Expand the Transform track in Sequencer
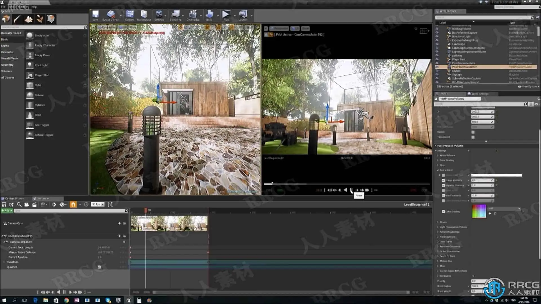 (4, 262)
